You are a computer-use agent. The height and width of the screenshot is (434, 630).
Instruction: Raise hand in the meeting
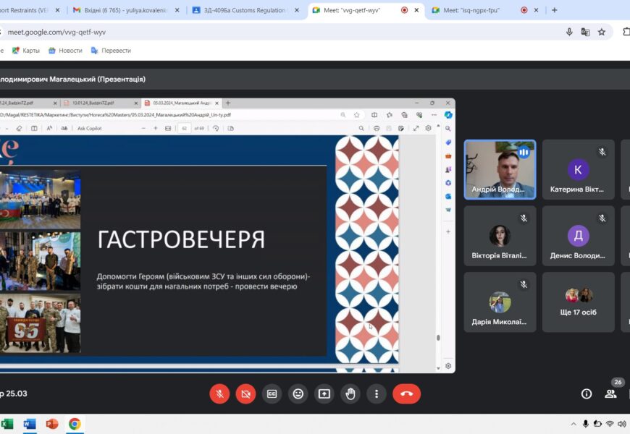(x=350, y=393)
